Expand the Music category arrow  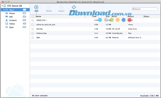point(4,10)
